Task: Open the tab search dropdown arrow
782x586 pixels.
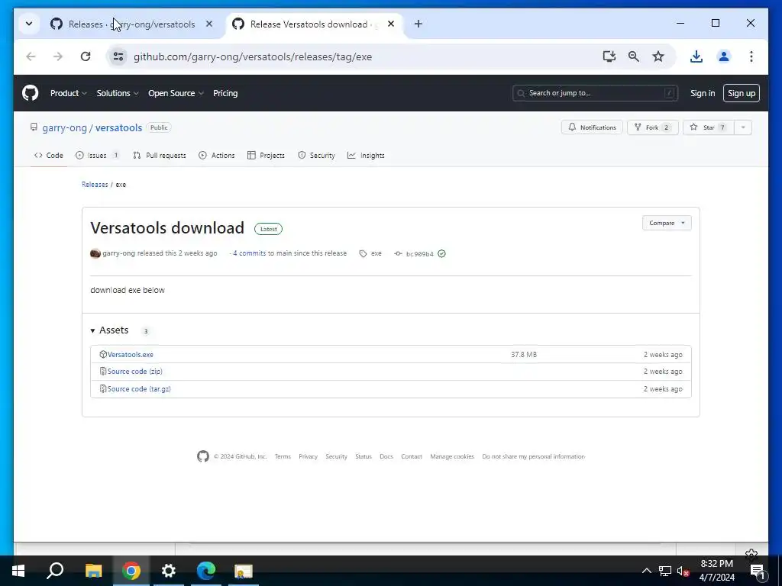Action: click(x=29, y=24)
